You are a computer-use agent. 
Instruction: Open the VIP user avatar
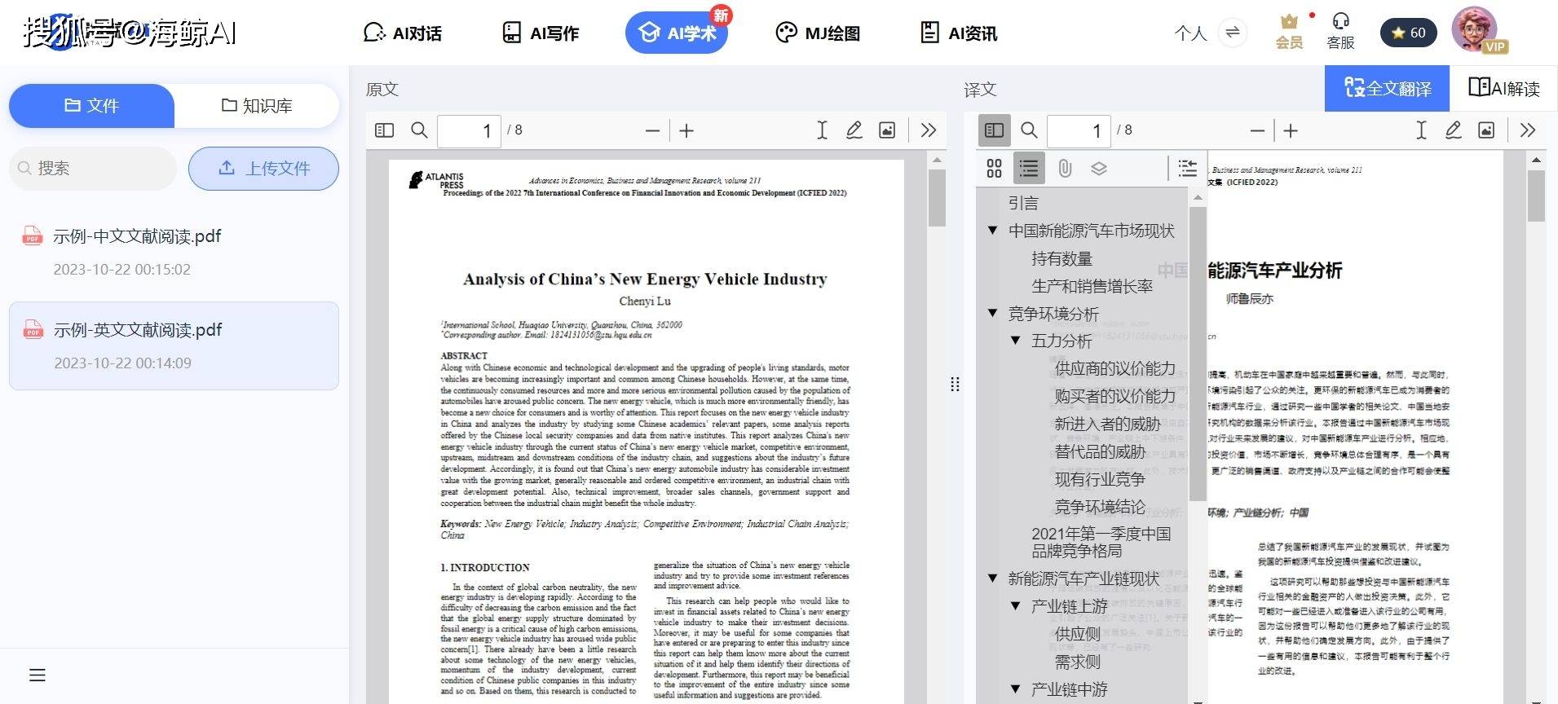(1476, 29)
